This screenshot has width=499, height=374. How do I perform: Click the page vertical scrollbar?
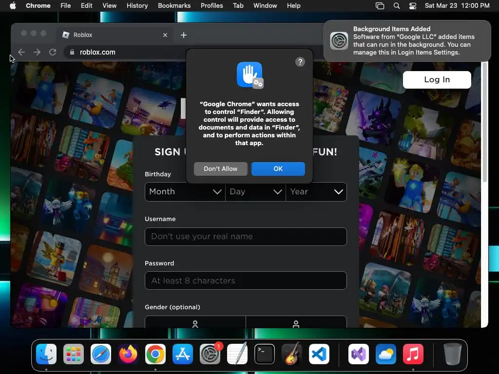[x=485, y=123]
